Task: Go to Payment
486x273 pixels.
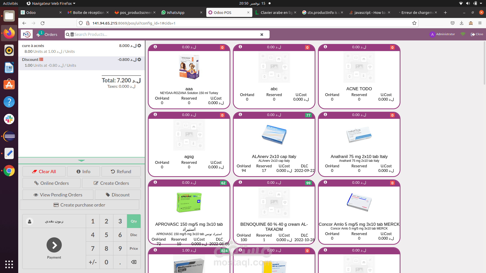Action: (54, 248)
